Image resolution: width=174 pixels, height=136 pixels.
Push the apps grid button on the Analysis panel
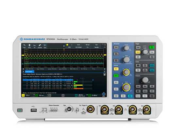pyautogui.click(x=152, y=96)
